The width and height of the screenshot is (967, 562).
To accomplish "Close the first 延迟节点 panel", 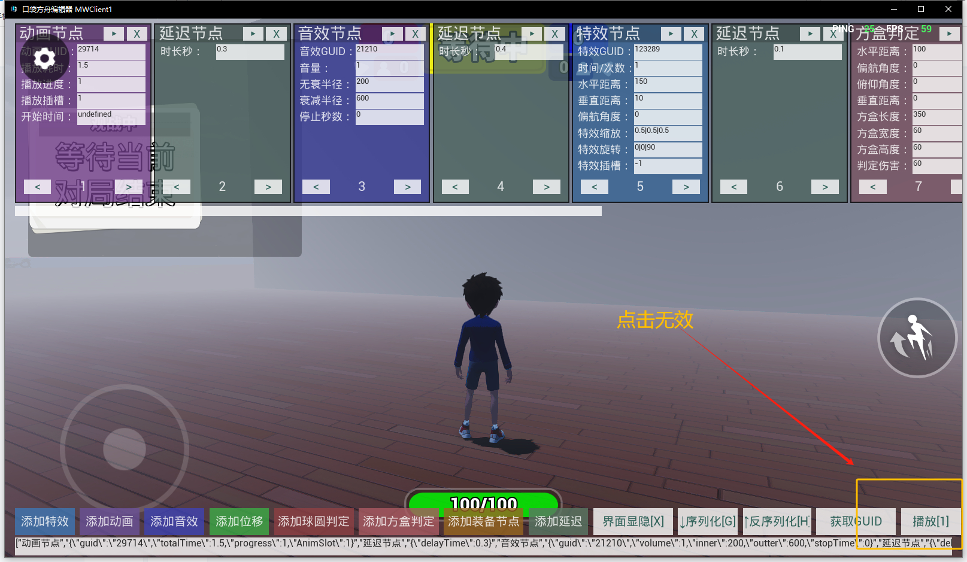I will coord(276,34).
